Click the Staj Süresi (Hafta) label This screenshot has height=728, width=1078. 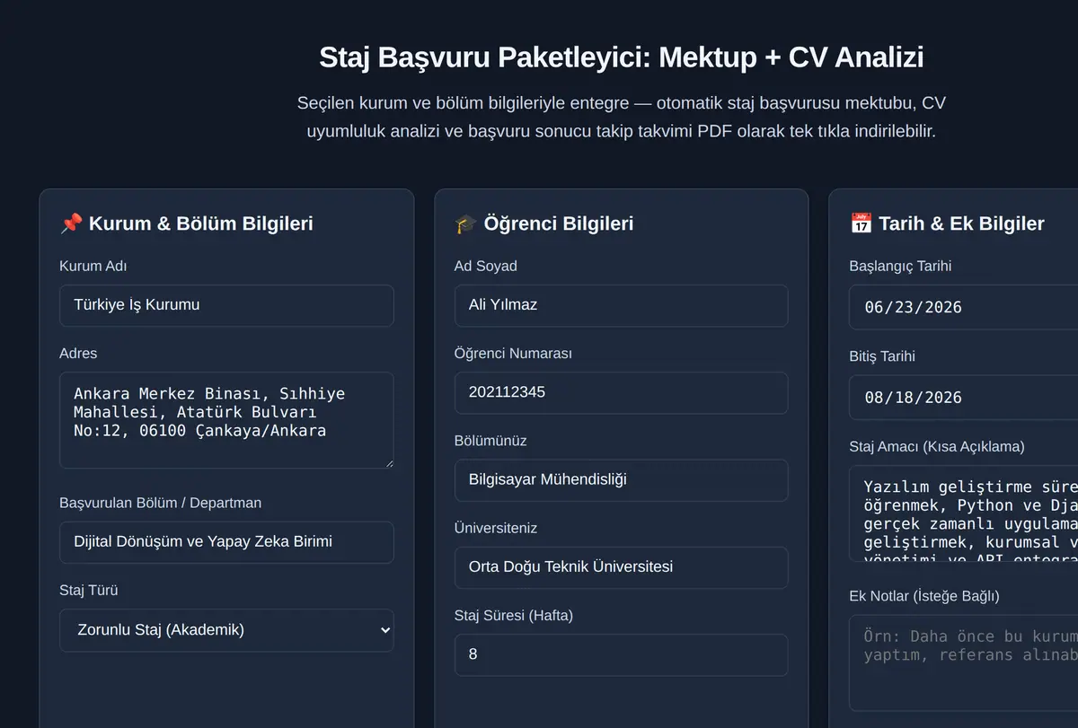514,615
